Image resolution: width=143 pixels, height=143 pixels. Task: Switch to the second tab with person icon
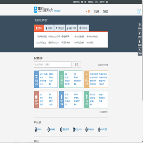(49, 28)
